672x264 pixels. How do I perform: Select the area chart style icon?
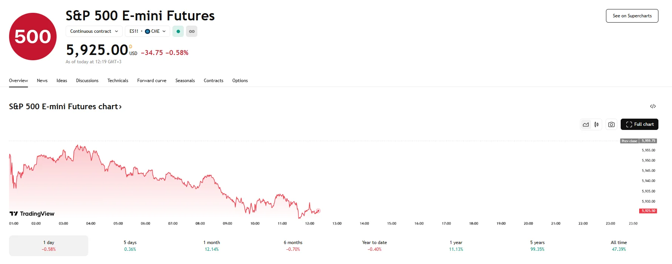point(585,124)
